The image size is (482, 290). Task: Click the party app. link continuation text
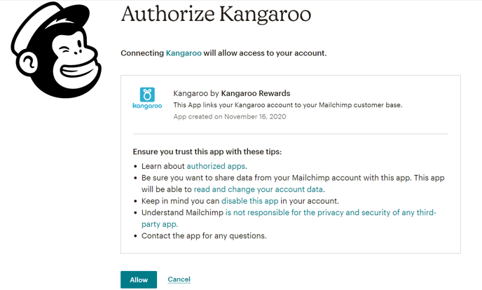(x=160, y=224)
